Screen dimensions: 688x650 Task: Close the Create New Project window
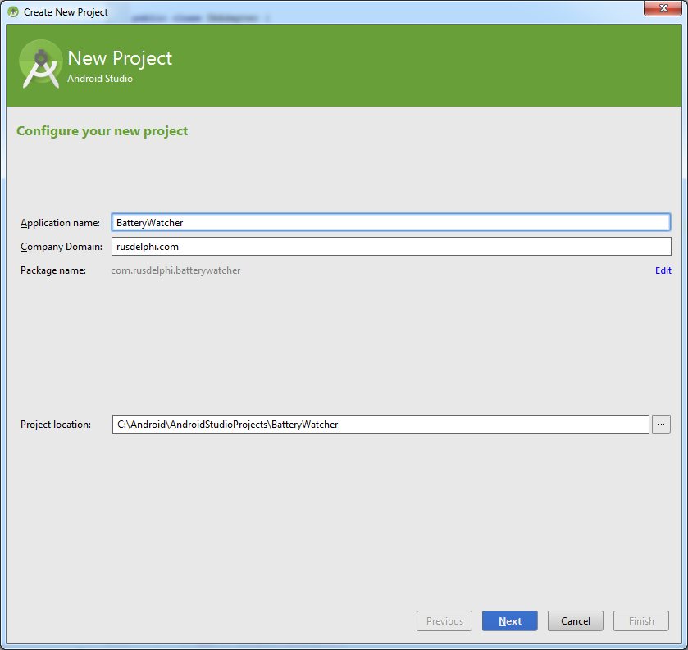point(663,8)
